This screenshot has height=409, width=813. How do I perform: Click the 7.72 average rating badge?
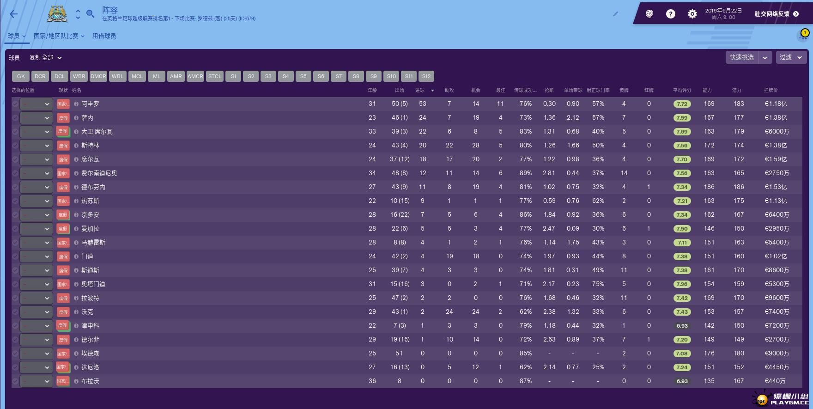pos(682,104)
